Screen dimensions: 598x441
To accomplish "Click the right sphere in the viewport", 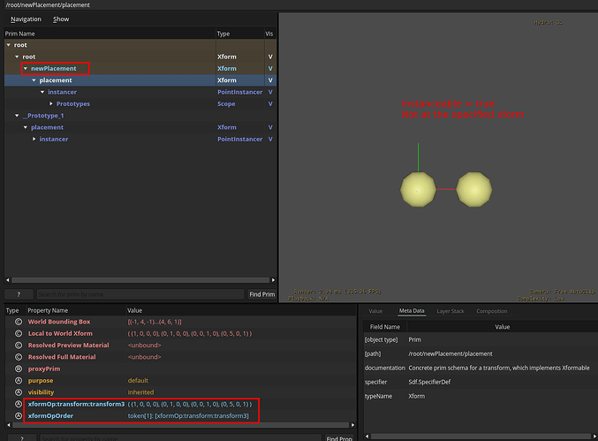I will 474,190.
